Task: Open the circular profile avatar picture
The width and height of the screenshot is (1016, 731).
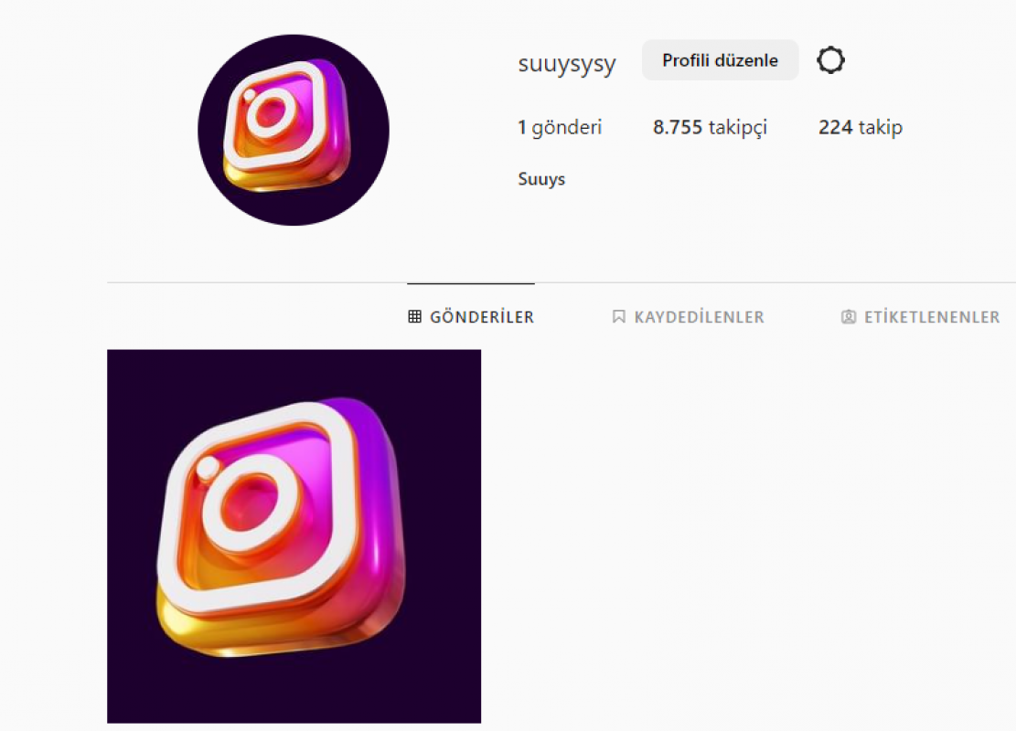Action: [294, 130]
